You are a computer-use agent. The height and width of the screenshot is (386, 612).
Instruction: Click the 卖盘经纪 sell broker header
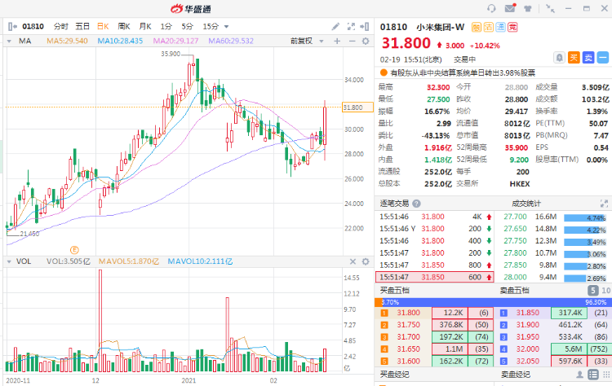click(x=515, y=375)
